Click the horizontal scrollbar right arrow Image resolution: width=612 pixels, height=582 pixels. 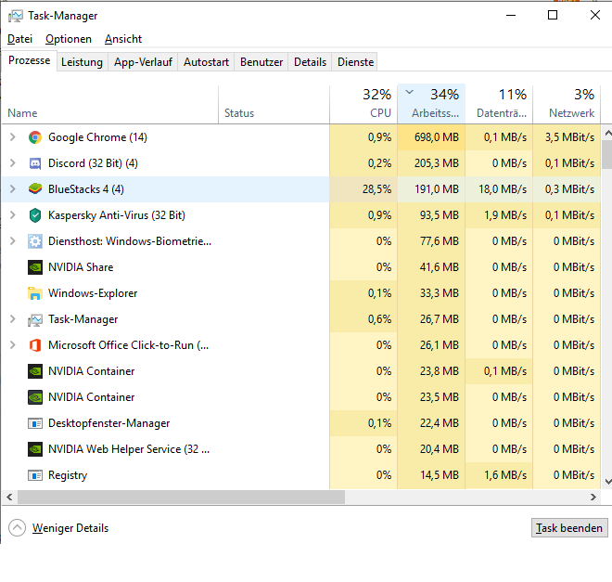pos(593,498)
